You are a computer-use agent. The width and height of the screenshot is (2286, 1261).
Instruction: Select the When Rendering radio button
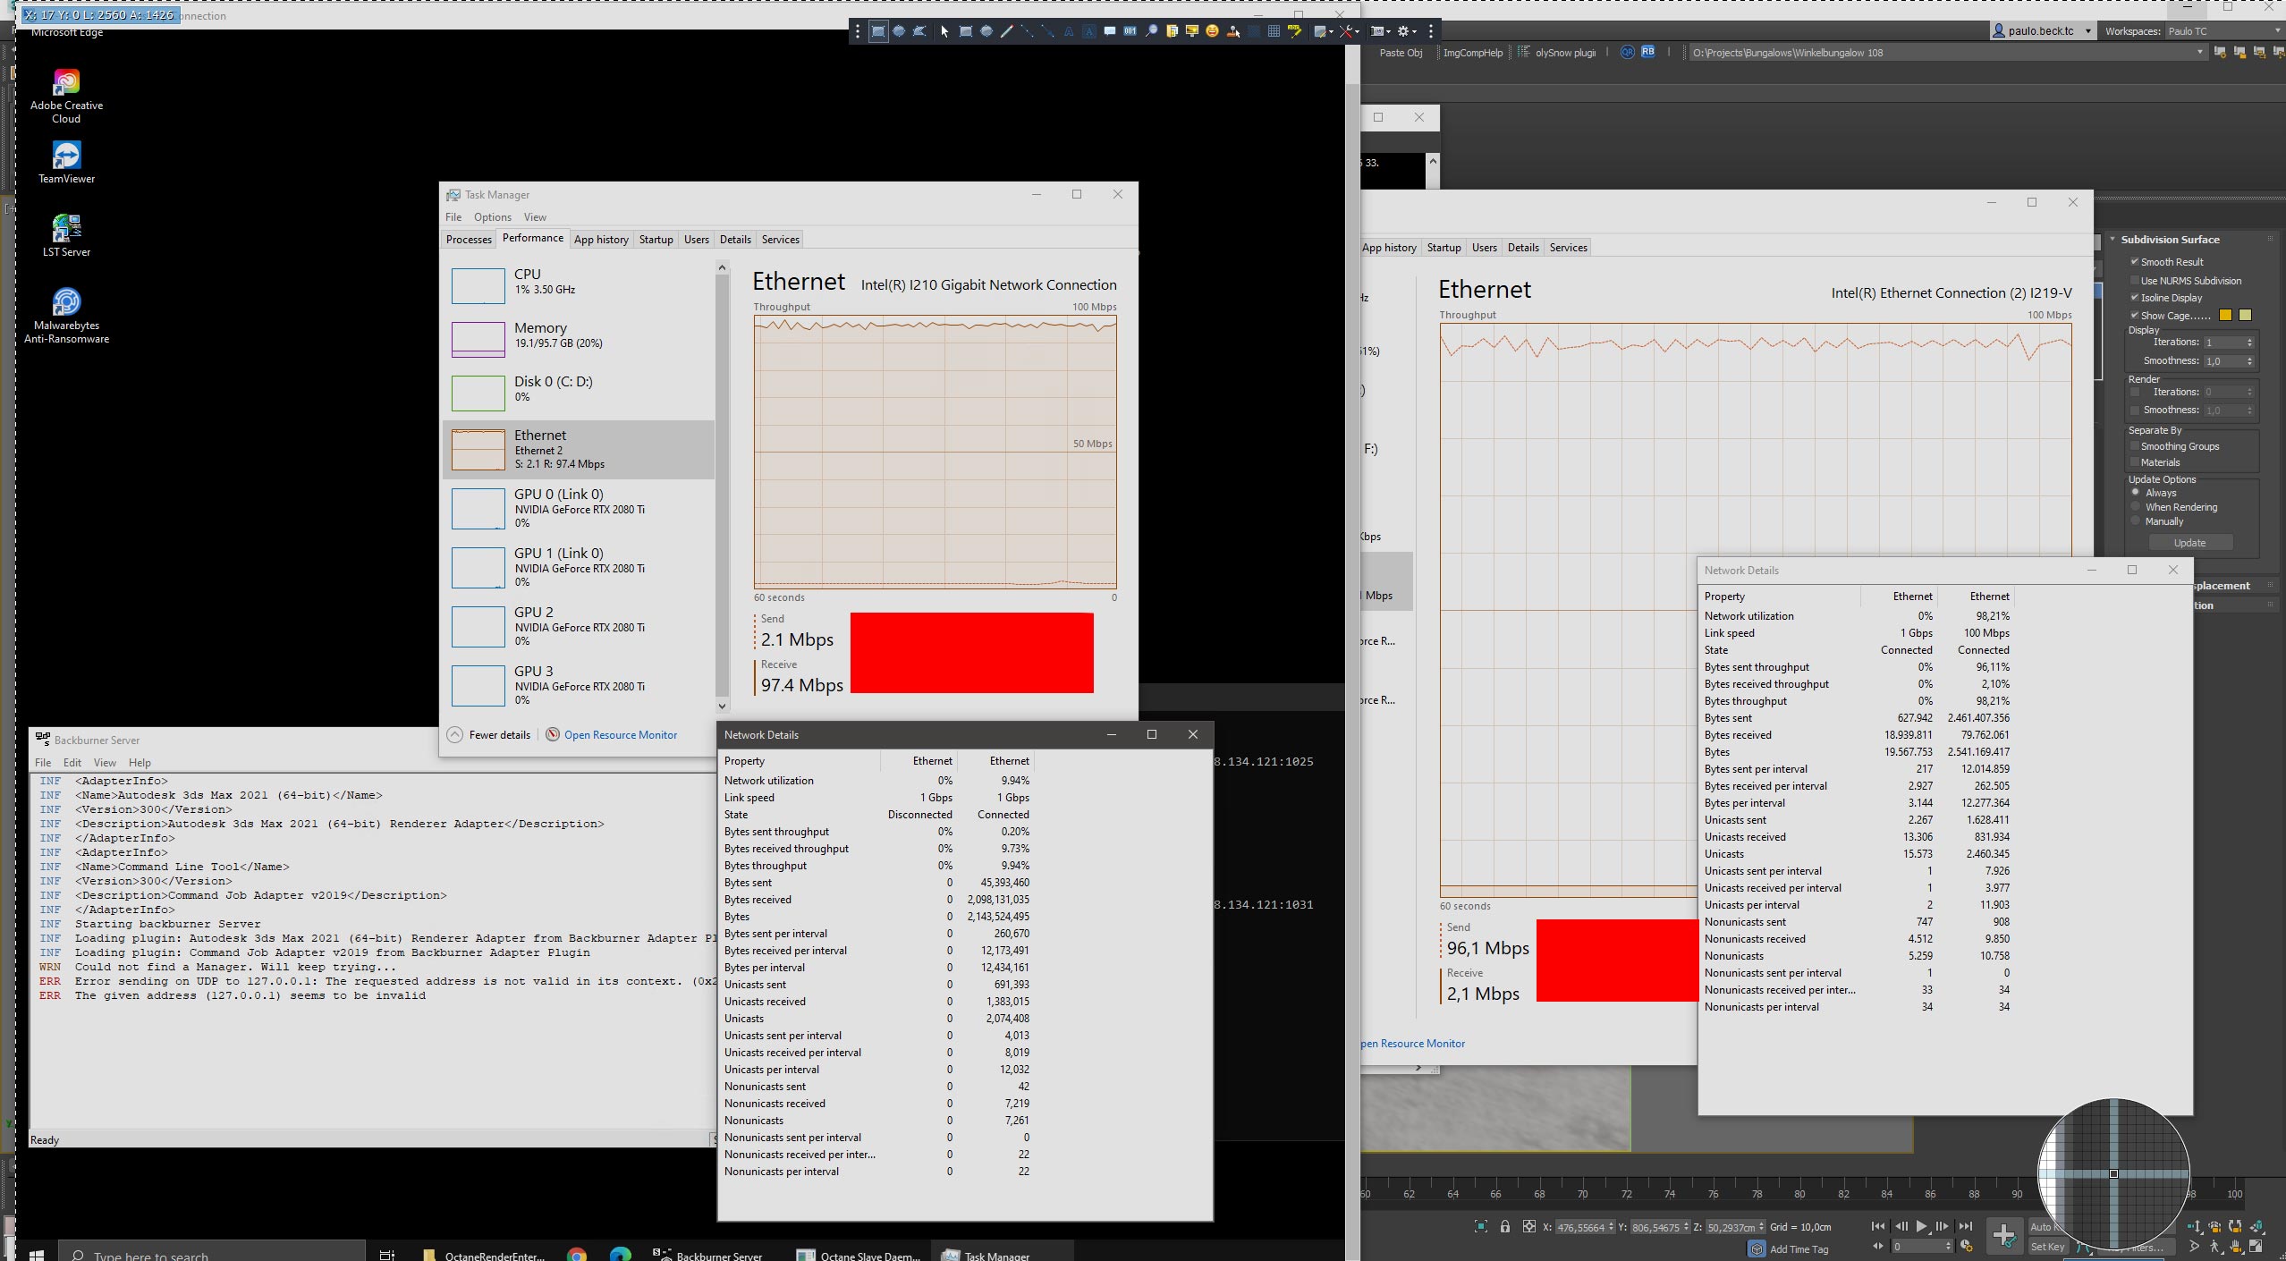(x=2136, y=506)
